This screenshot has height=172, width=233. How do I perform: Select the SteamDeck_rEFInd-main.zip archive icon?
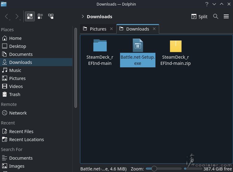click(x=176, y=46)
